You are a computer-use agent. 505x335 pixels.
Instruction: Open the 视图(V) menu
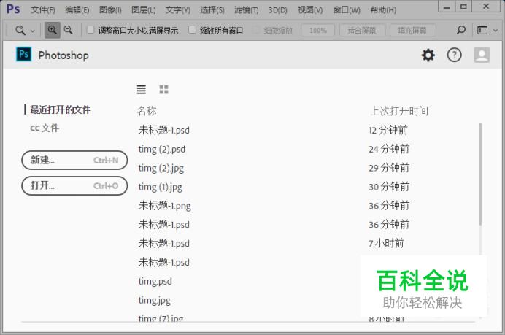[x=310, y=10]
